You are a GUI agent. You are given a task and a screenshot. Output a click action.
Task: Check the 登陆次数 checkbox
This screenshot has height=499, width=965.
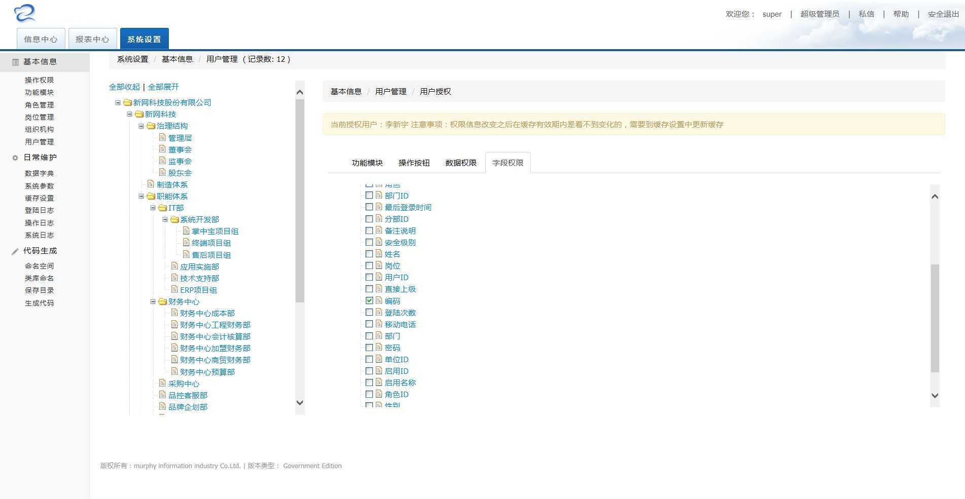(369, 312)
